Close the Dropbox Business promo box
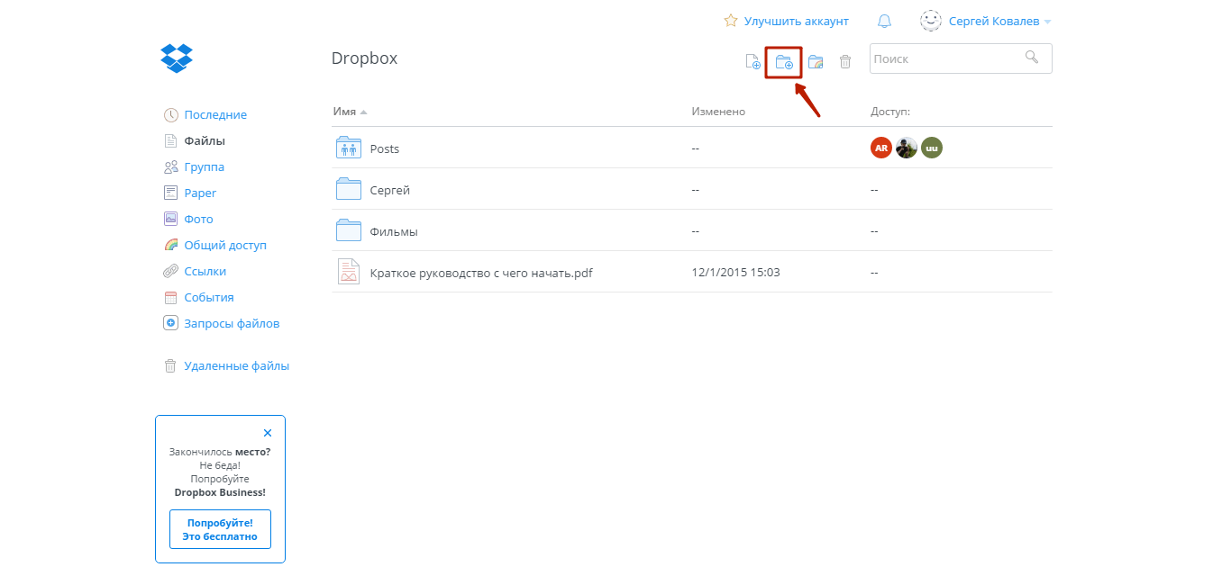 pos(268,433)
